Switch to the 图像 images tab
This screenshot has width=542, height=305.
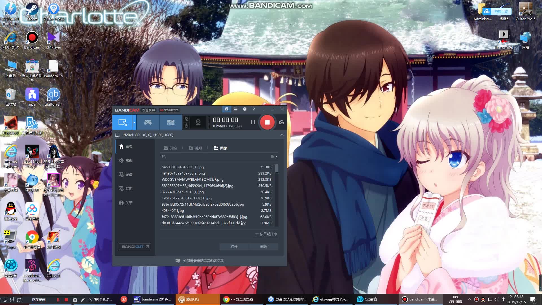point(220,148)
